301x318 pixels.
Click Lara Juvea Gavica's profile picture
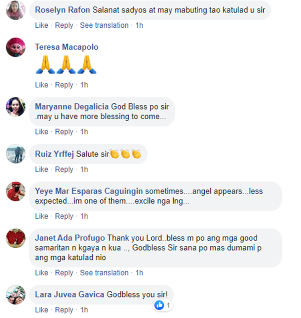point(16,295)
